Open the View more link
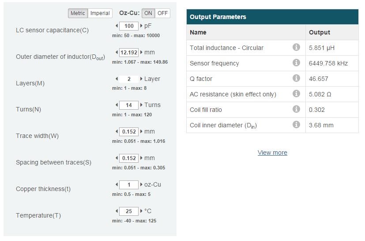 (x=272, y=153)
